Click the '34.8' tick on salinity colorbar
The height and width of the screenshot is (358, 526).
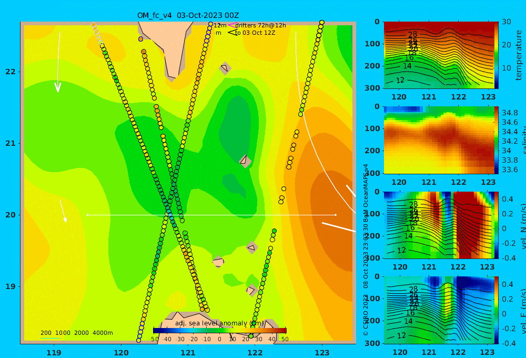pyautogui.click(x=510, y=113)
